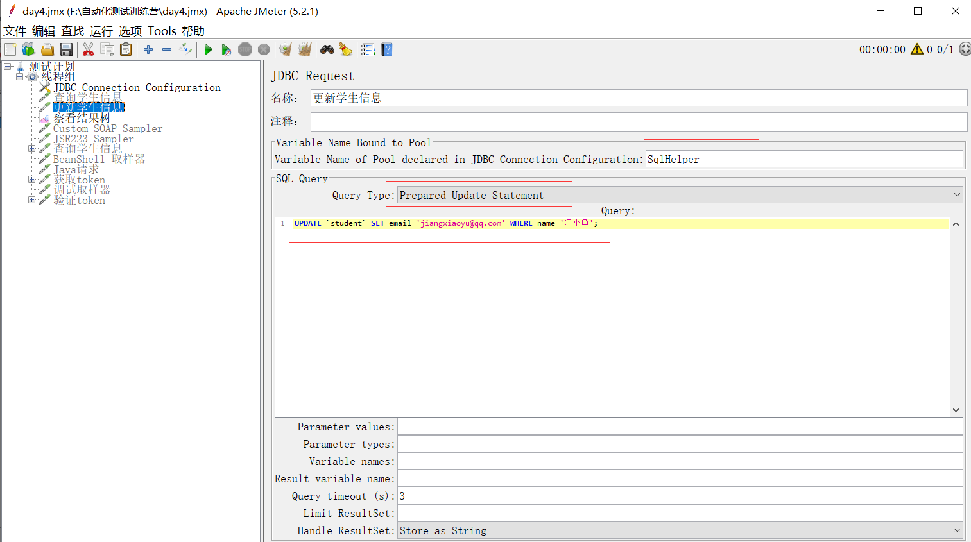
Task: Reset search with the yellow broom icon
Action: [346, 49]
